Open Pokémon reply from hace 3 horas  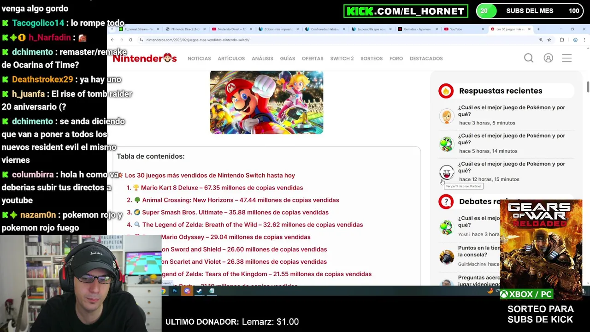coord(512,111)
